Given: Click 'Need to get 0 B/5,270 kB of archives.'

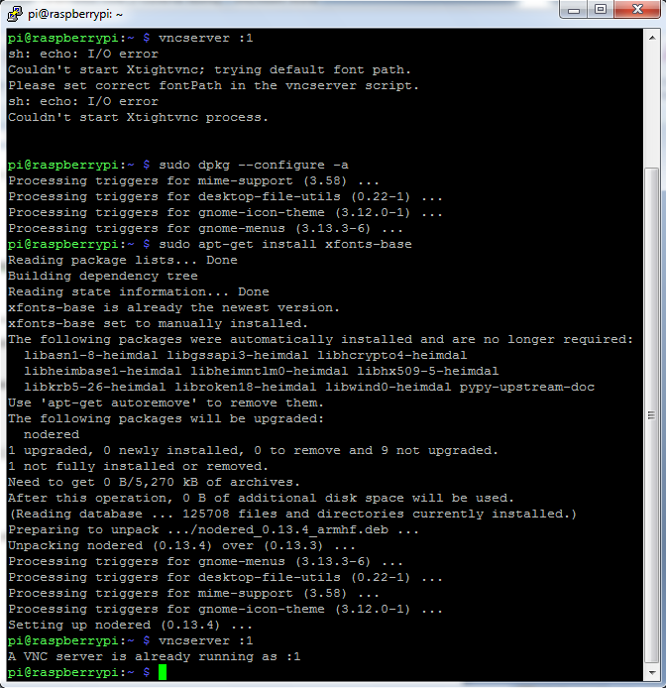Looking at the screenshot, I should pos(154,482).
